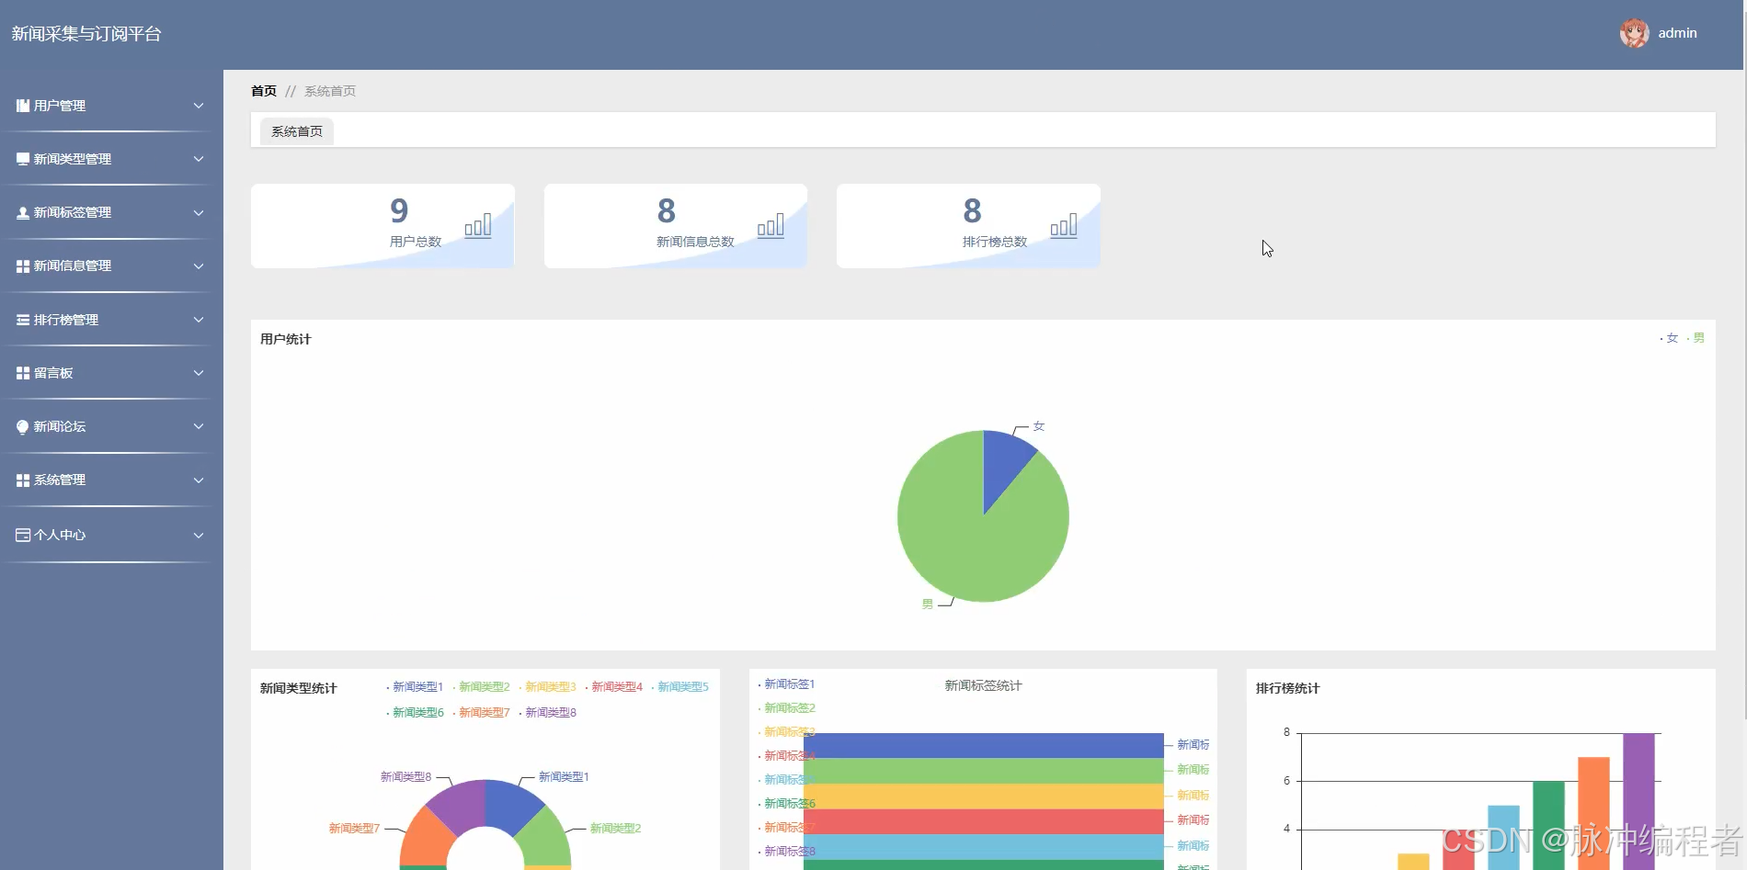Toggle 新闻类型1 legend item
Image resolution: width=1747 pixels, height=870 pixels.
[415, 687]
